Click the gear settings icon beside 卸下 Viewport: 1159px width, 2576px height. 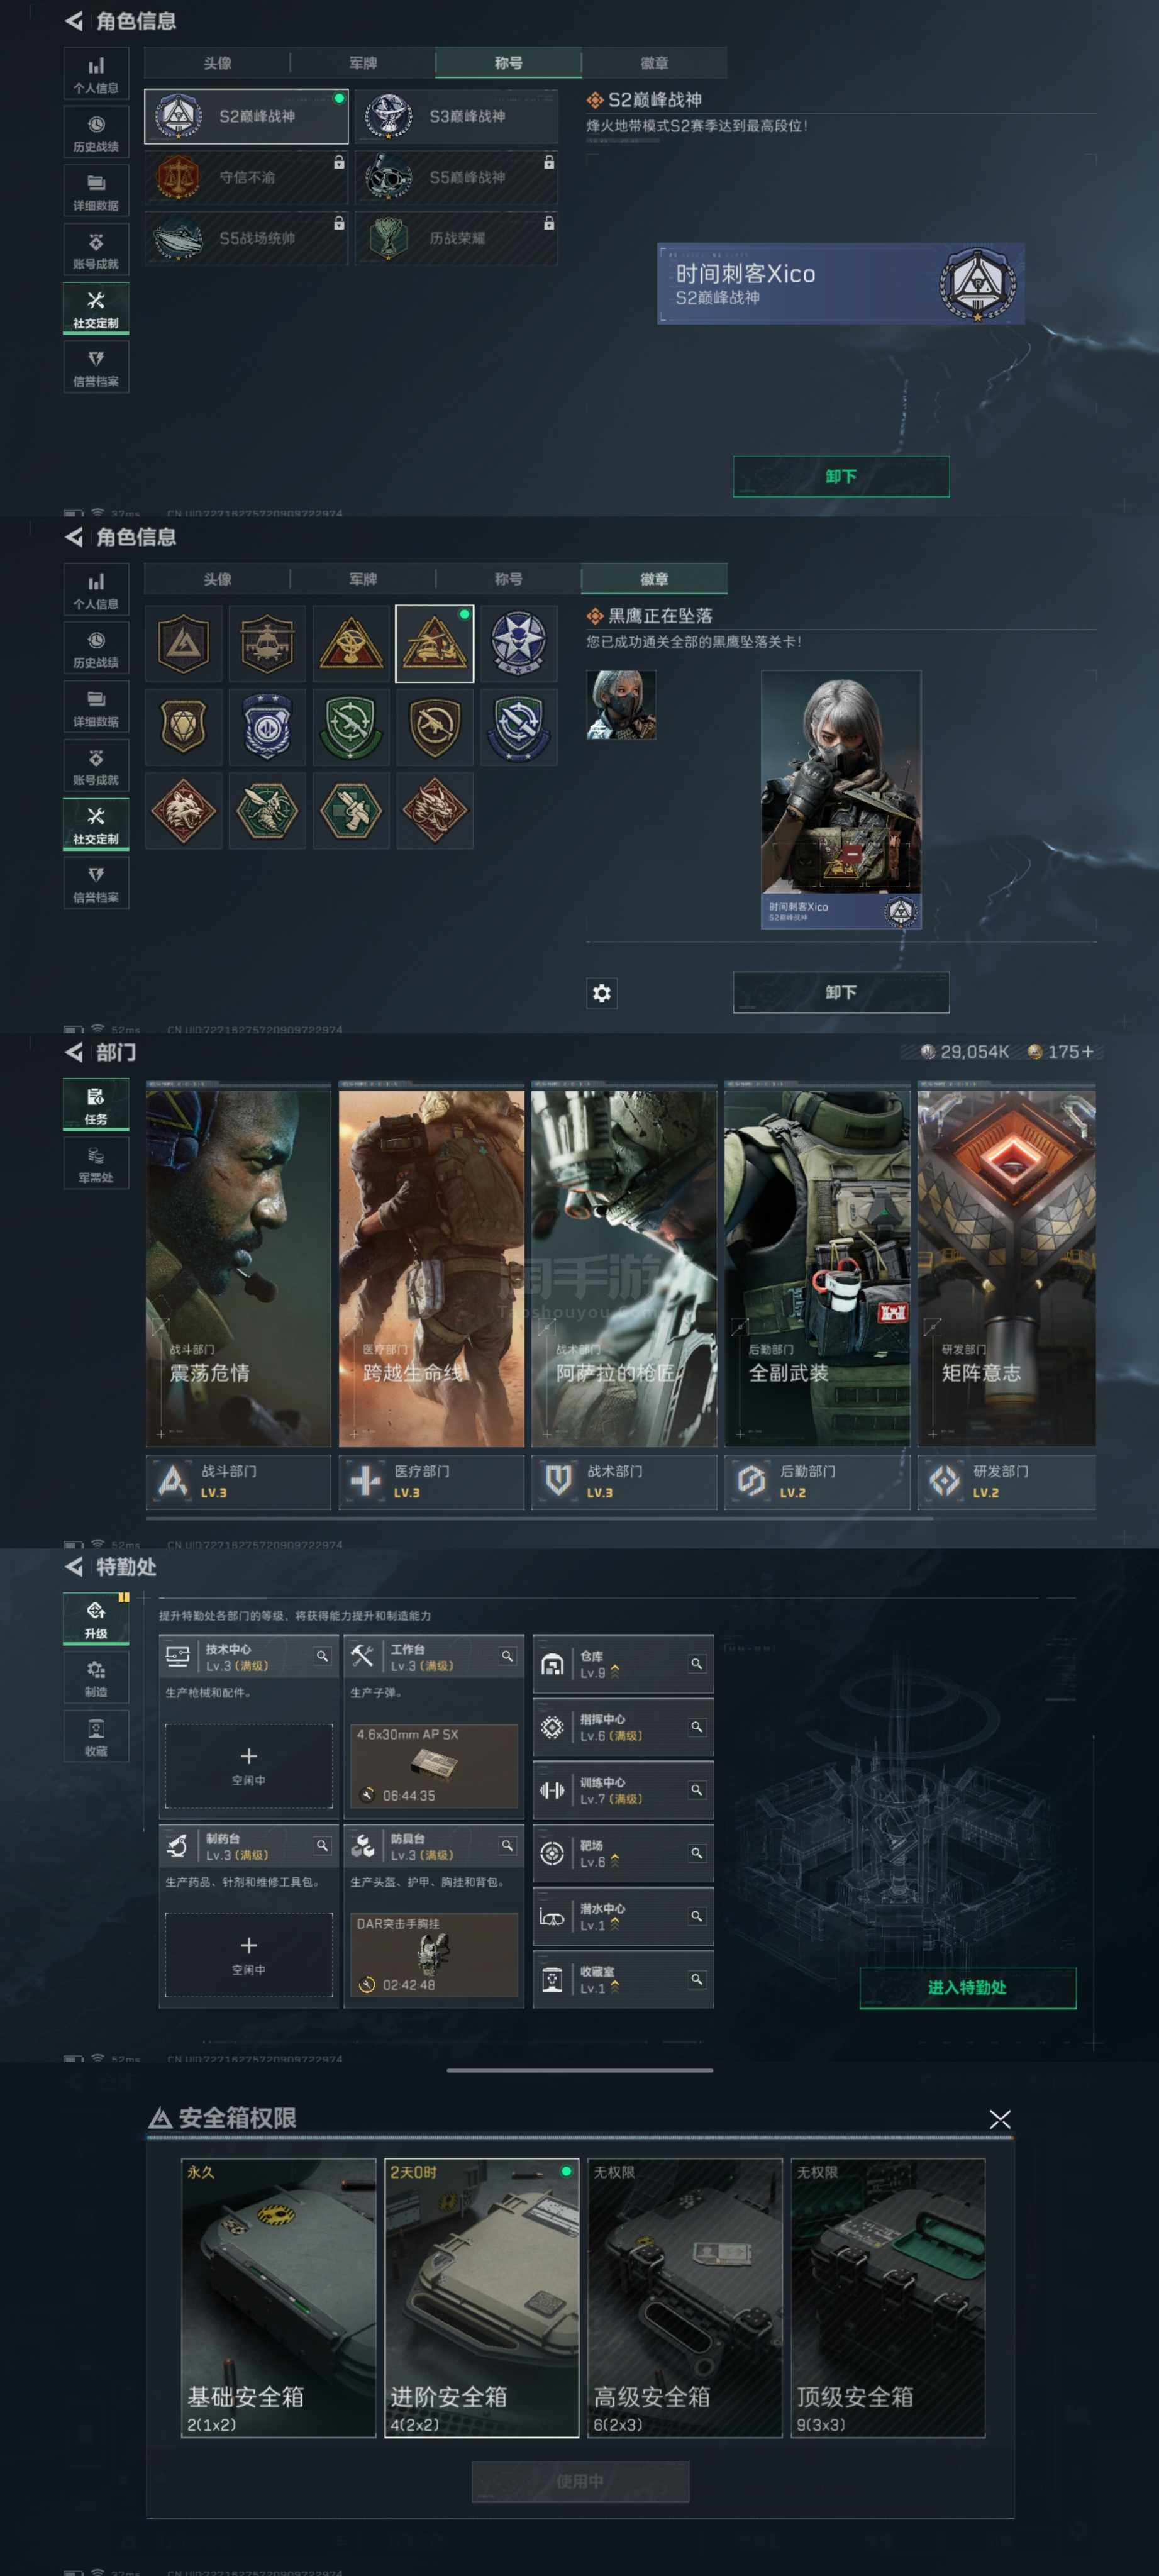click(601, 992)
